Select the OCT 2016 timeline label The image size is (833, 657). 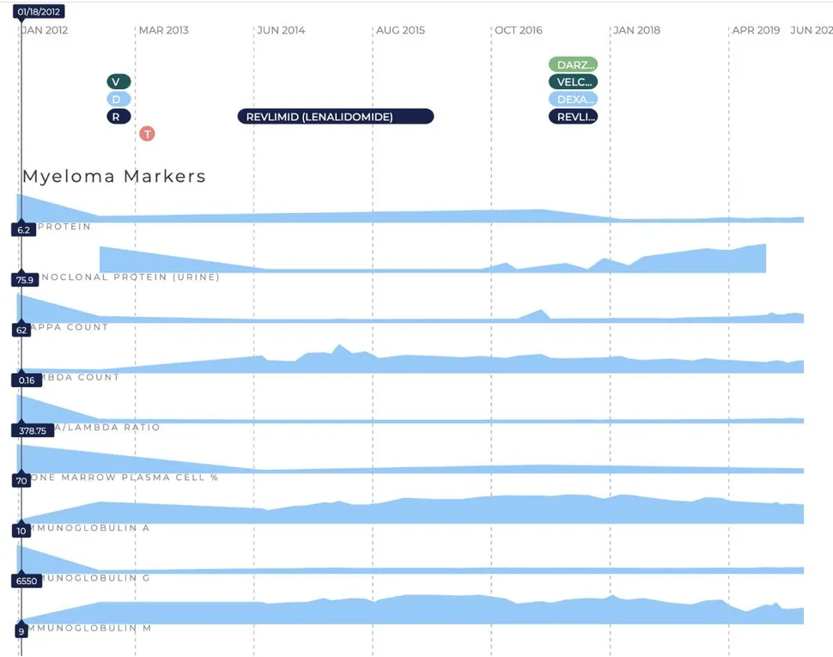click(x=519, y=30)
